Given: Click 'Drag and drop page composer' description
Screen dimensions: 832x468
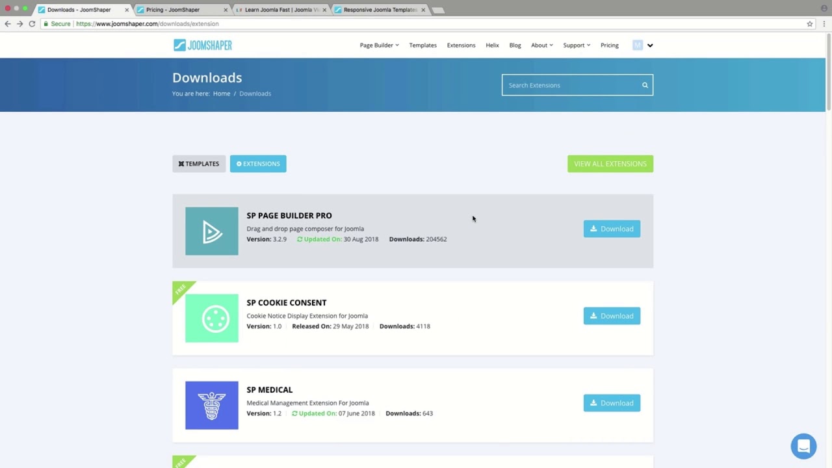Looking at the screenshot, I should 305,229.
